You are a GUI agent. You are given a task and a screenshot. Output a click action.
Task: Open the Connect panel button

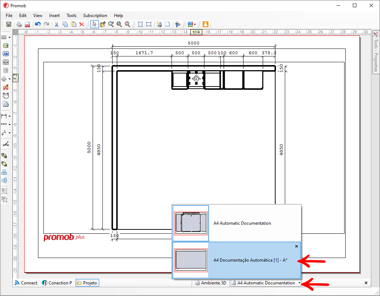tap(26, 283)
